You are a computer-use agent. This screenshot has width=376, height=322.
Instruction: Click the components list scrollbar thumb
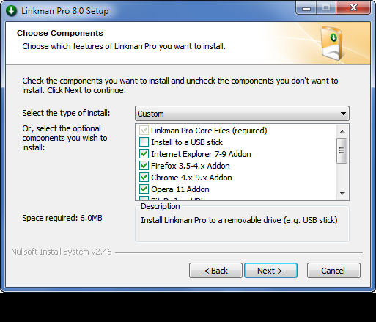[342, 150]
